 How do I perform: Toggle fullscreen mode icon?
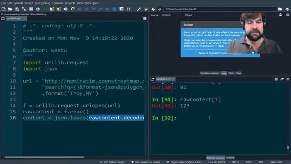tap(128, 9)
